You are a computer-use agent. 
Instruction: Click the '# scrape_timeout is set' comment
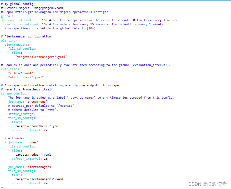(51, 28)
